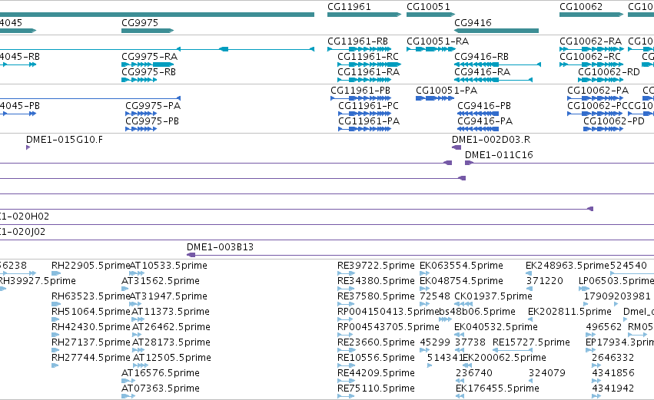
Task: Click transcript CG10062-RD
Action: [601, 80]
